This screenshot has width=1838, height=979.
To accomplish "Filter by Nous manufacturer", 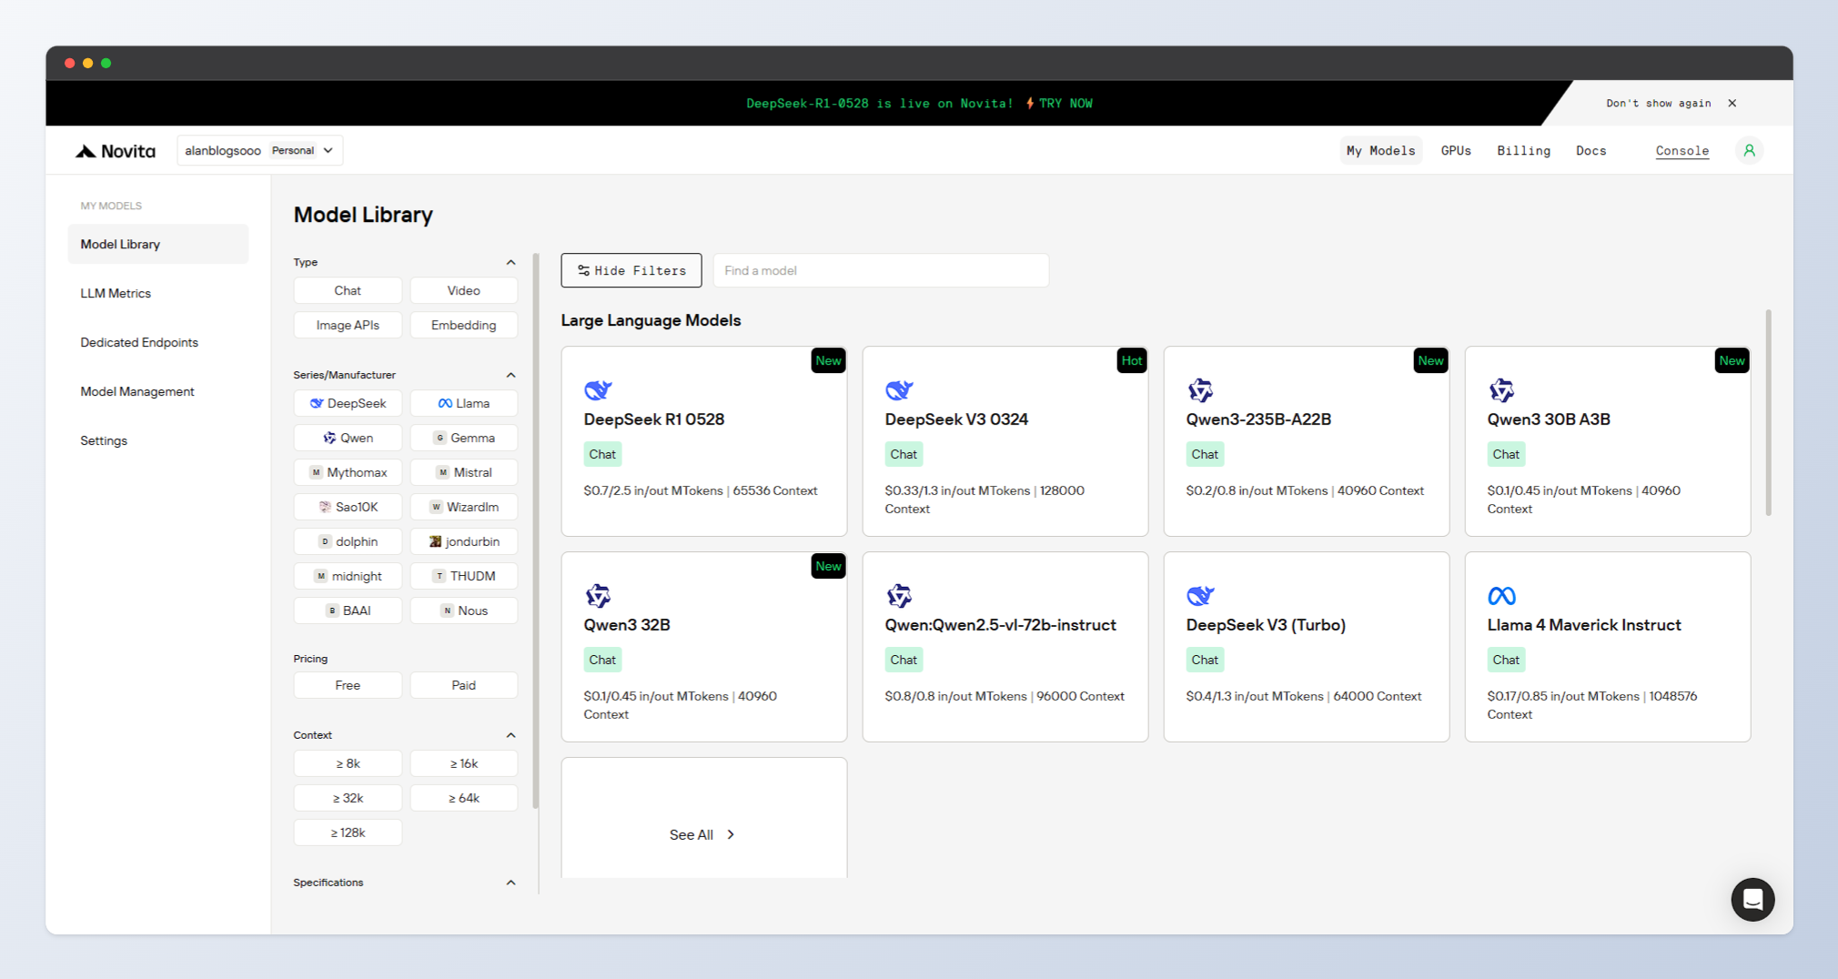I will (464, 611).
